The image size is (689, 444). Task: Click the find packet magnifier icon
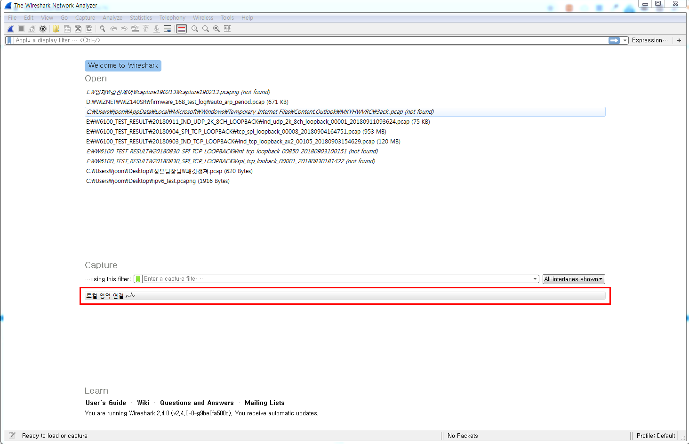(x=102, y=29)
